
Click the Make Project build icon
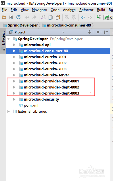point(99,17)
